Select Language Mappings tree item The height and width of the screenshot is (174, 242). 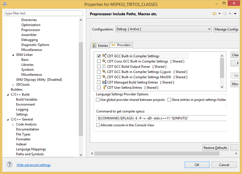tap(31, 149)
